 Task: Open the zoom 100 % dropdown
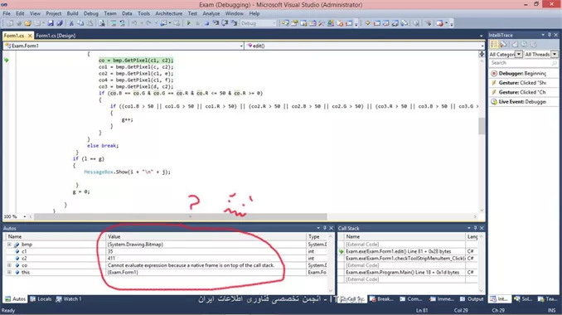24,216
